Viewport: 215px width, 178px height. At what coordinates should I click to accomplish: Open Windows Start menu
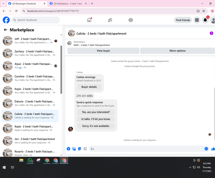pos(4,167)
